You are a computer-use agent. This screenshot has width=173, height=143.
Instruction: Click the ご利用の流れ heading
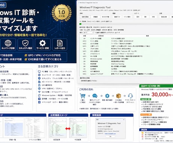(x=86, y=89)
